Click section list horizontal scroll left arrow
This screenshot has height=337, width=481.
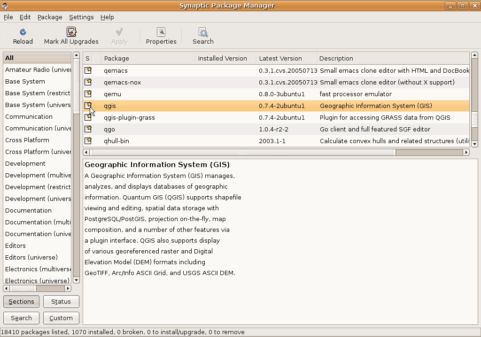click(x=6, y=288)
